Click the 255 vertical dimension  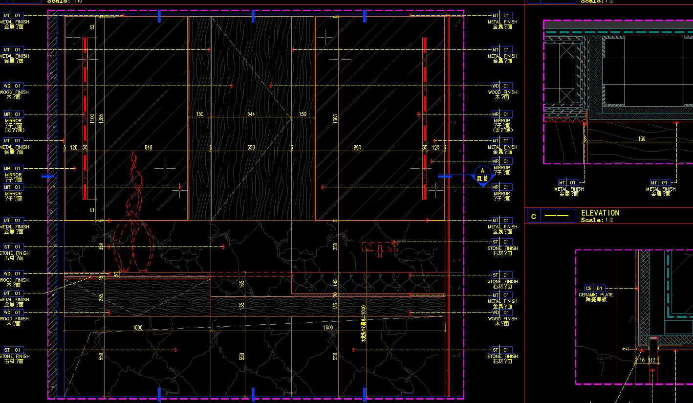101,297
